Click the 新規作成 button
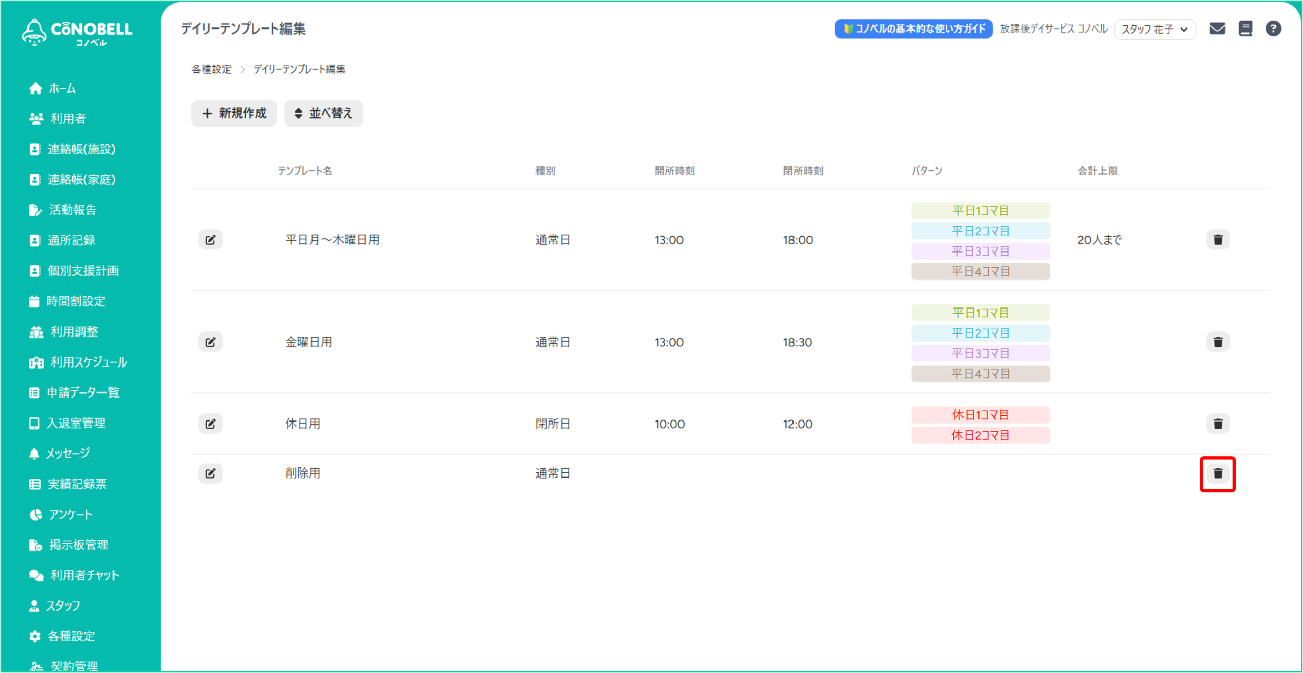The image size is (1303, 673). (234, 113)
